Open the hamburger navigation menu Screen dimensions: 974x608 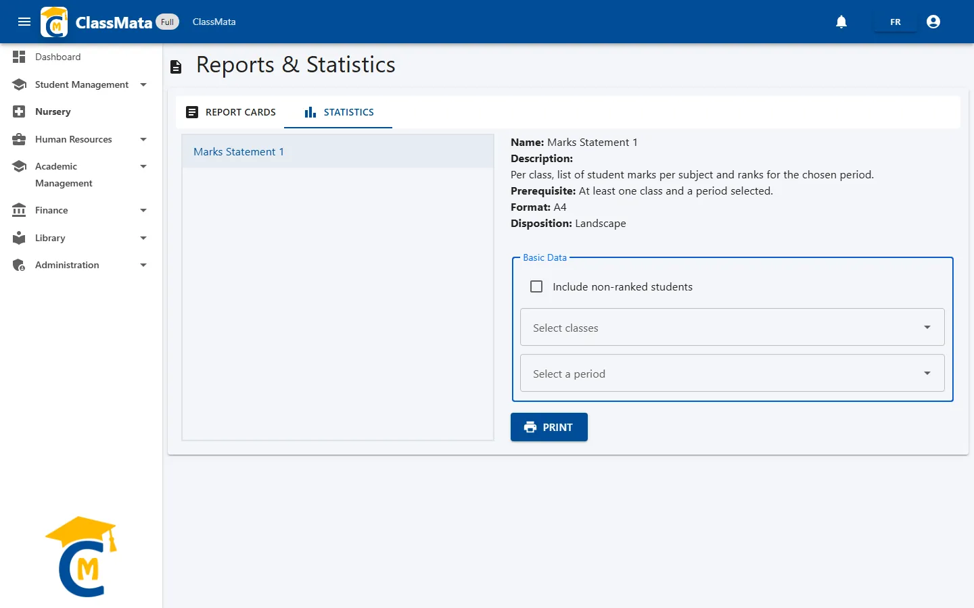(x=24, y=22)
